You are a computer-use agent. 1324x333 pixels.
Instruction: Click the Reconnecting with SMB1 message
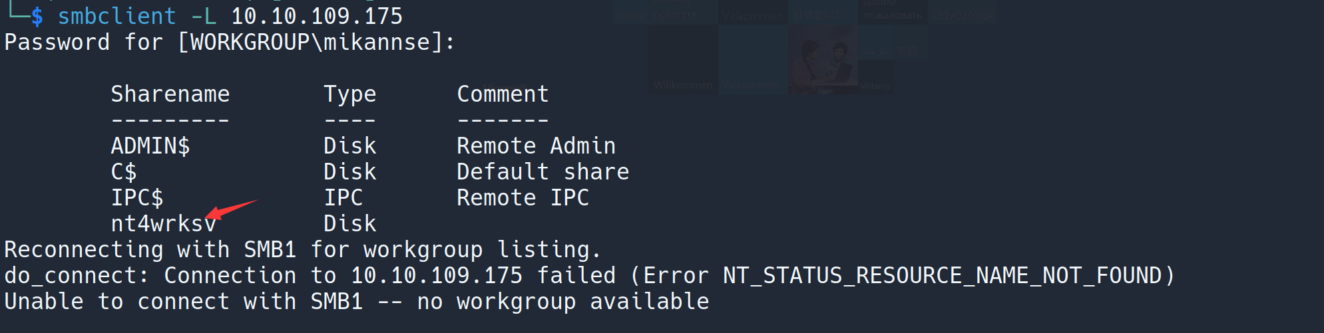(303, 250)
